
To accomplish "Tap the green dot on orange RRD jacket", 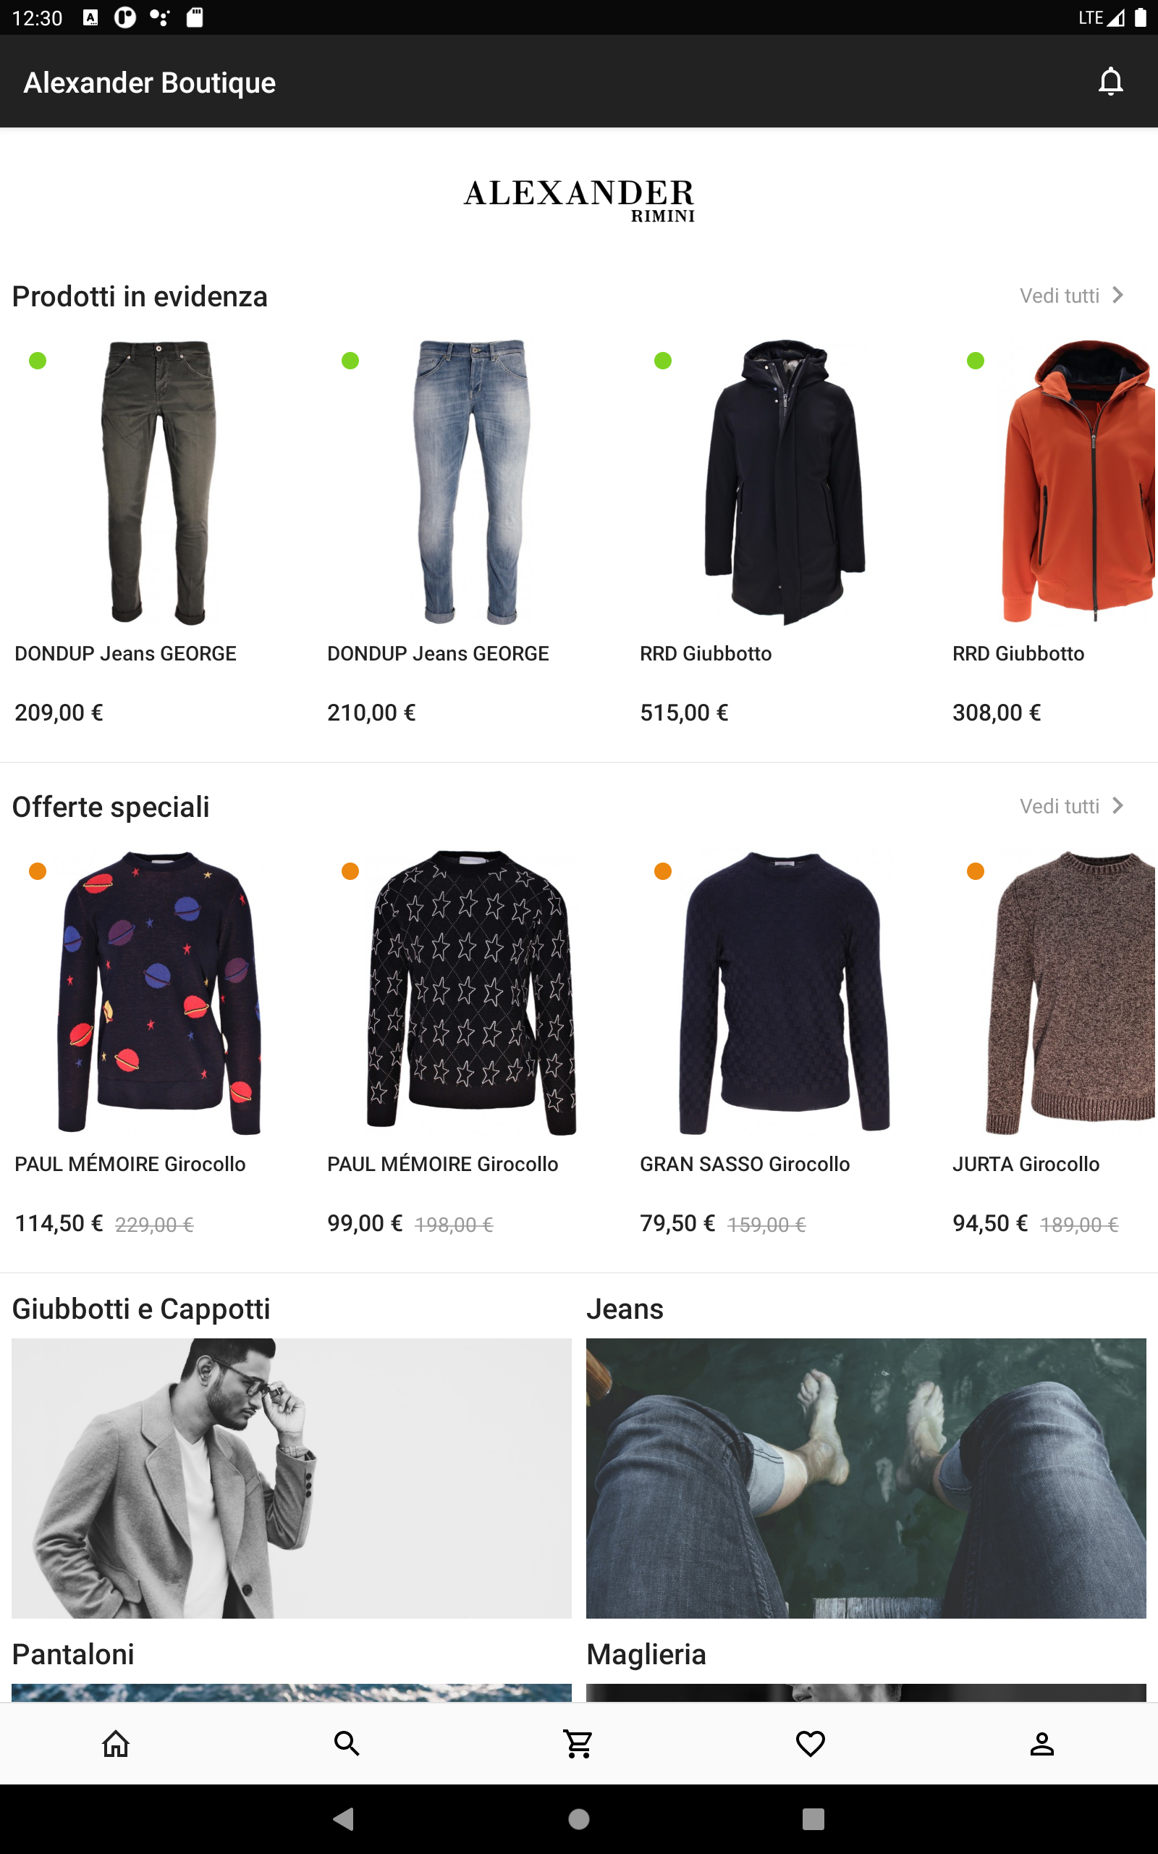I will tap(975, 361).
